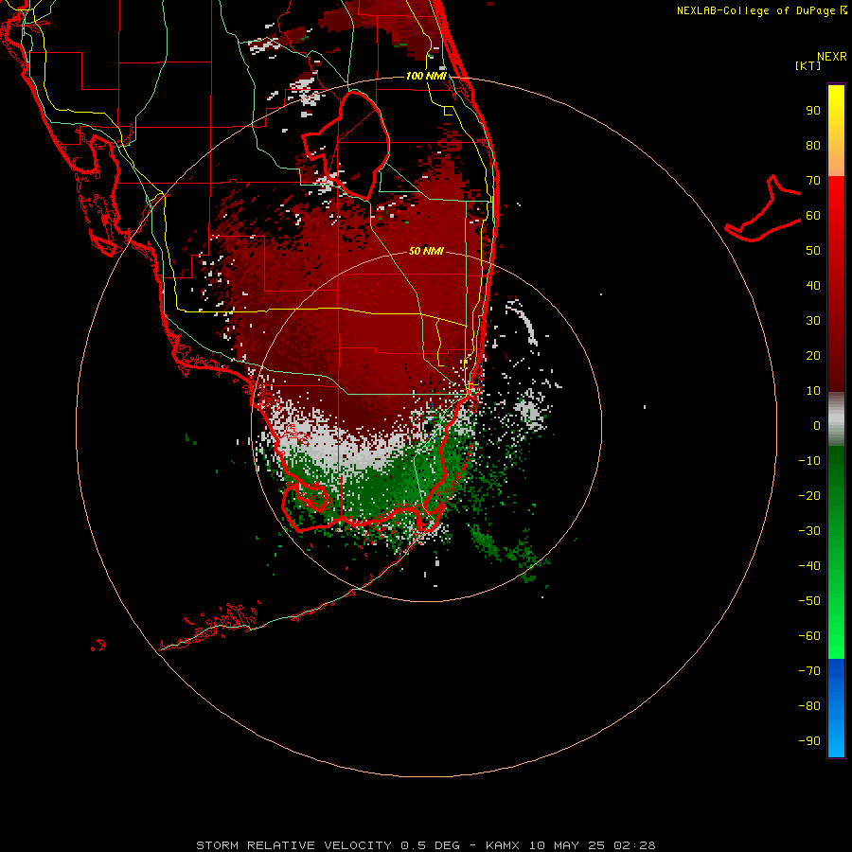Click the [KT] units label
Viewport: 852px width, 852px height.
[808, 65]
